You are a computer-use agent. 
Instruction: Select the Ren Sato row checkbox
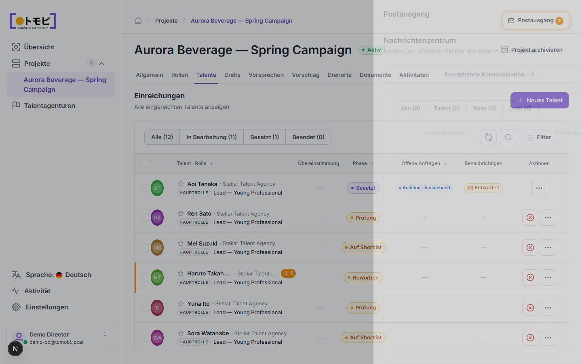pos(145,218)
